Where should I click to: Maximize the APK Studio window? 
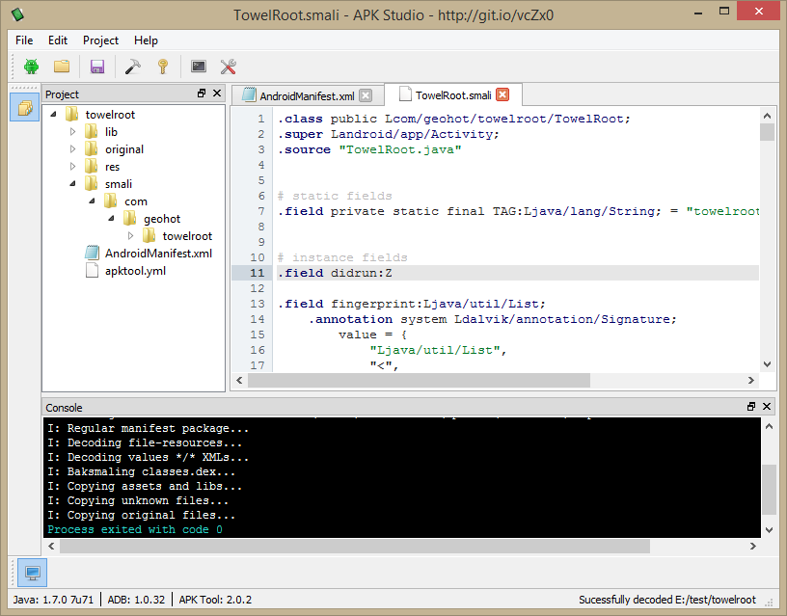[723, 11]
